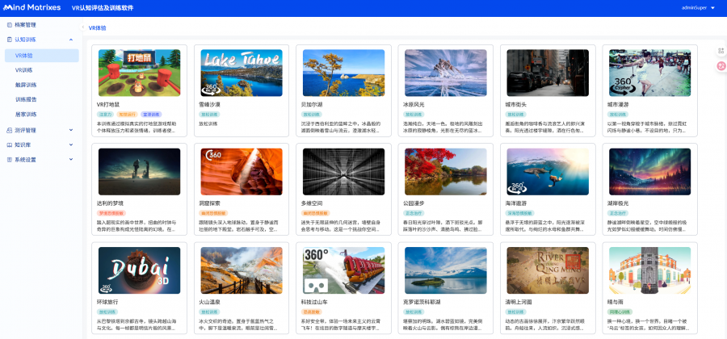Click the 档案管理 sidebar icon
727x339 pixels.
pos(9,25)
